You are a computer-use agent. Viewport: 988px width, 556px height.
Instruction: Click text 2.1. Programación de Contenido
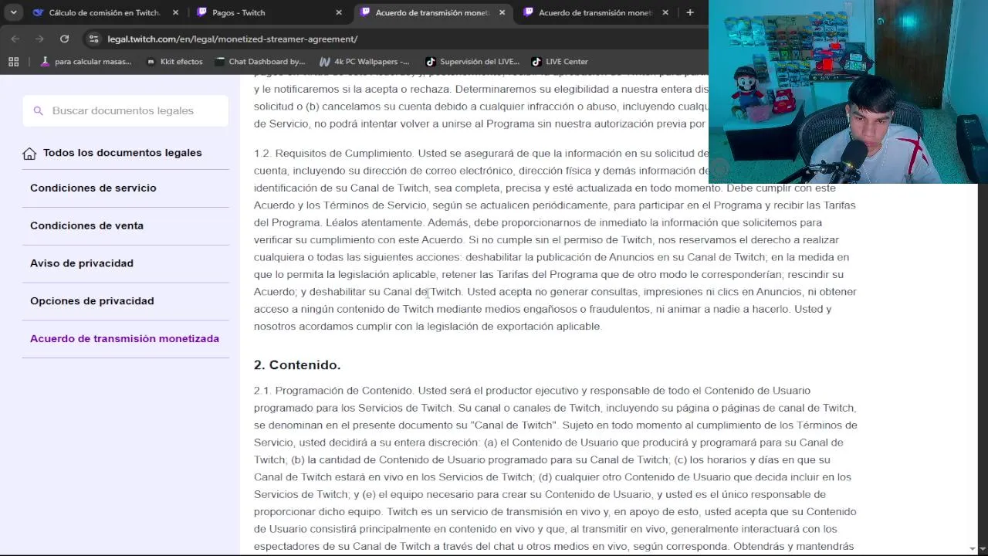tap(334, 391)
